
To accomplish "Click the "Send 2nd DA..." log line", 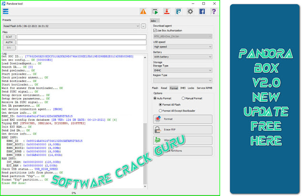I will pyautogui.click(x=16, y=130).
